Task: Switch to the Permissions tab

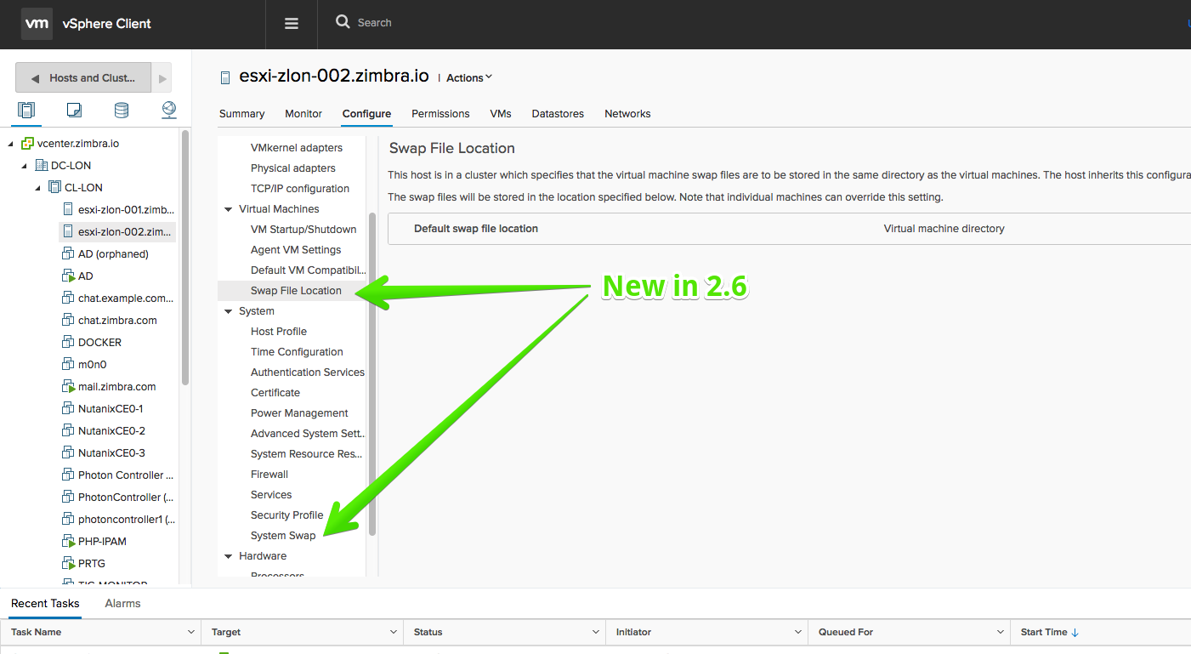Action: pyautogui.click(x=440, y=114)
